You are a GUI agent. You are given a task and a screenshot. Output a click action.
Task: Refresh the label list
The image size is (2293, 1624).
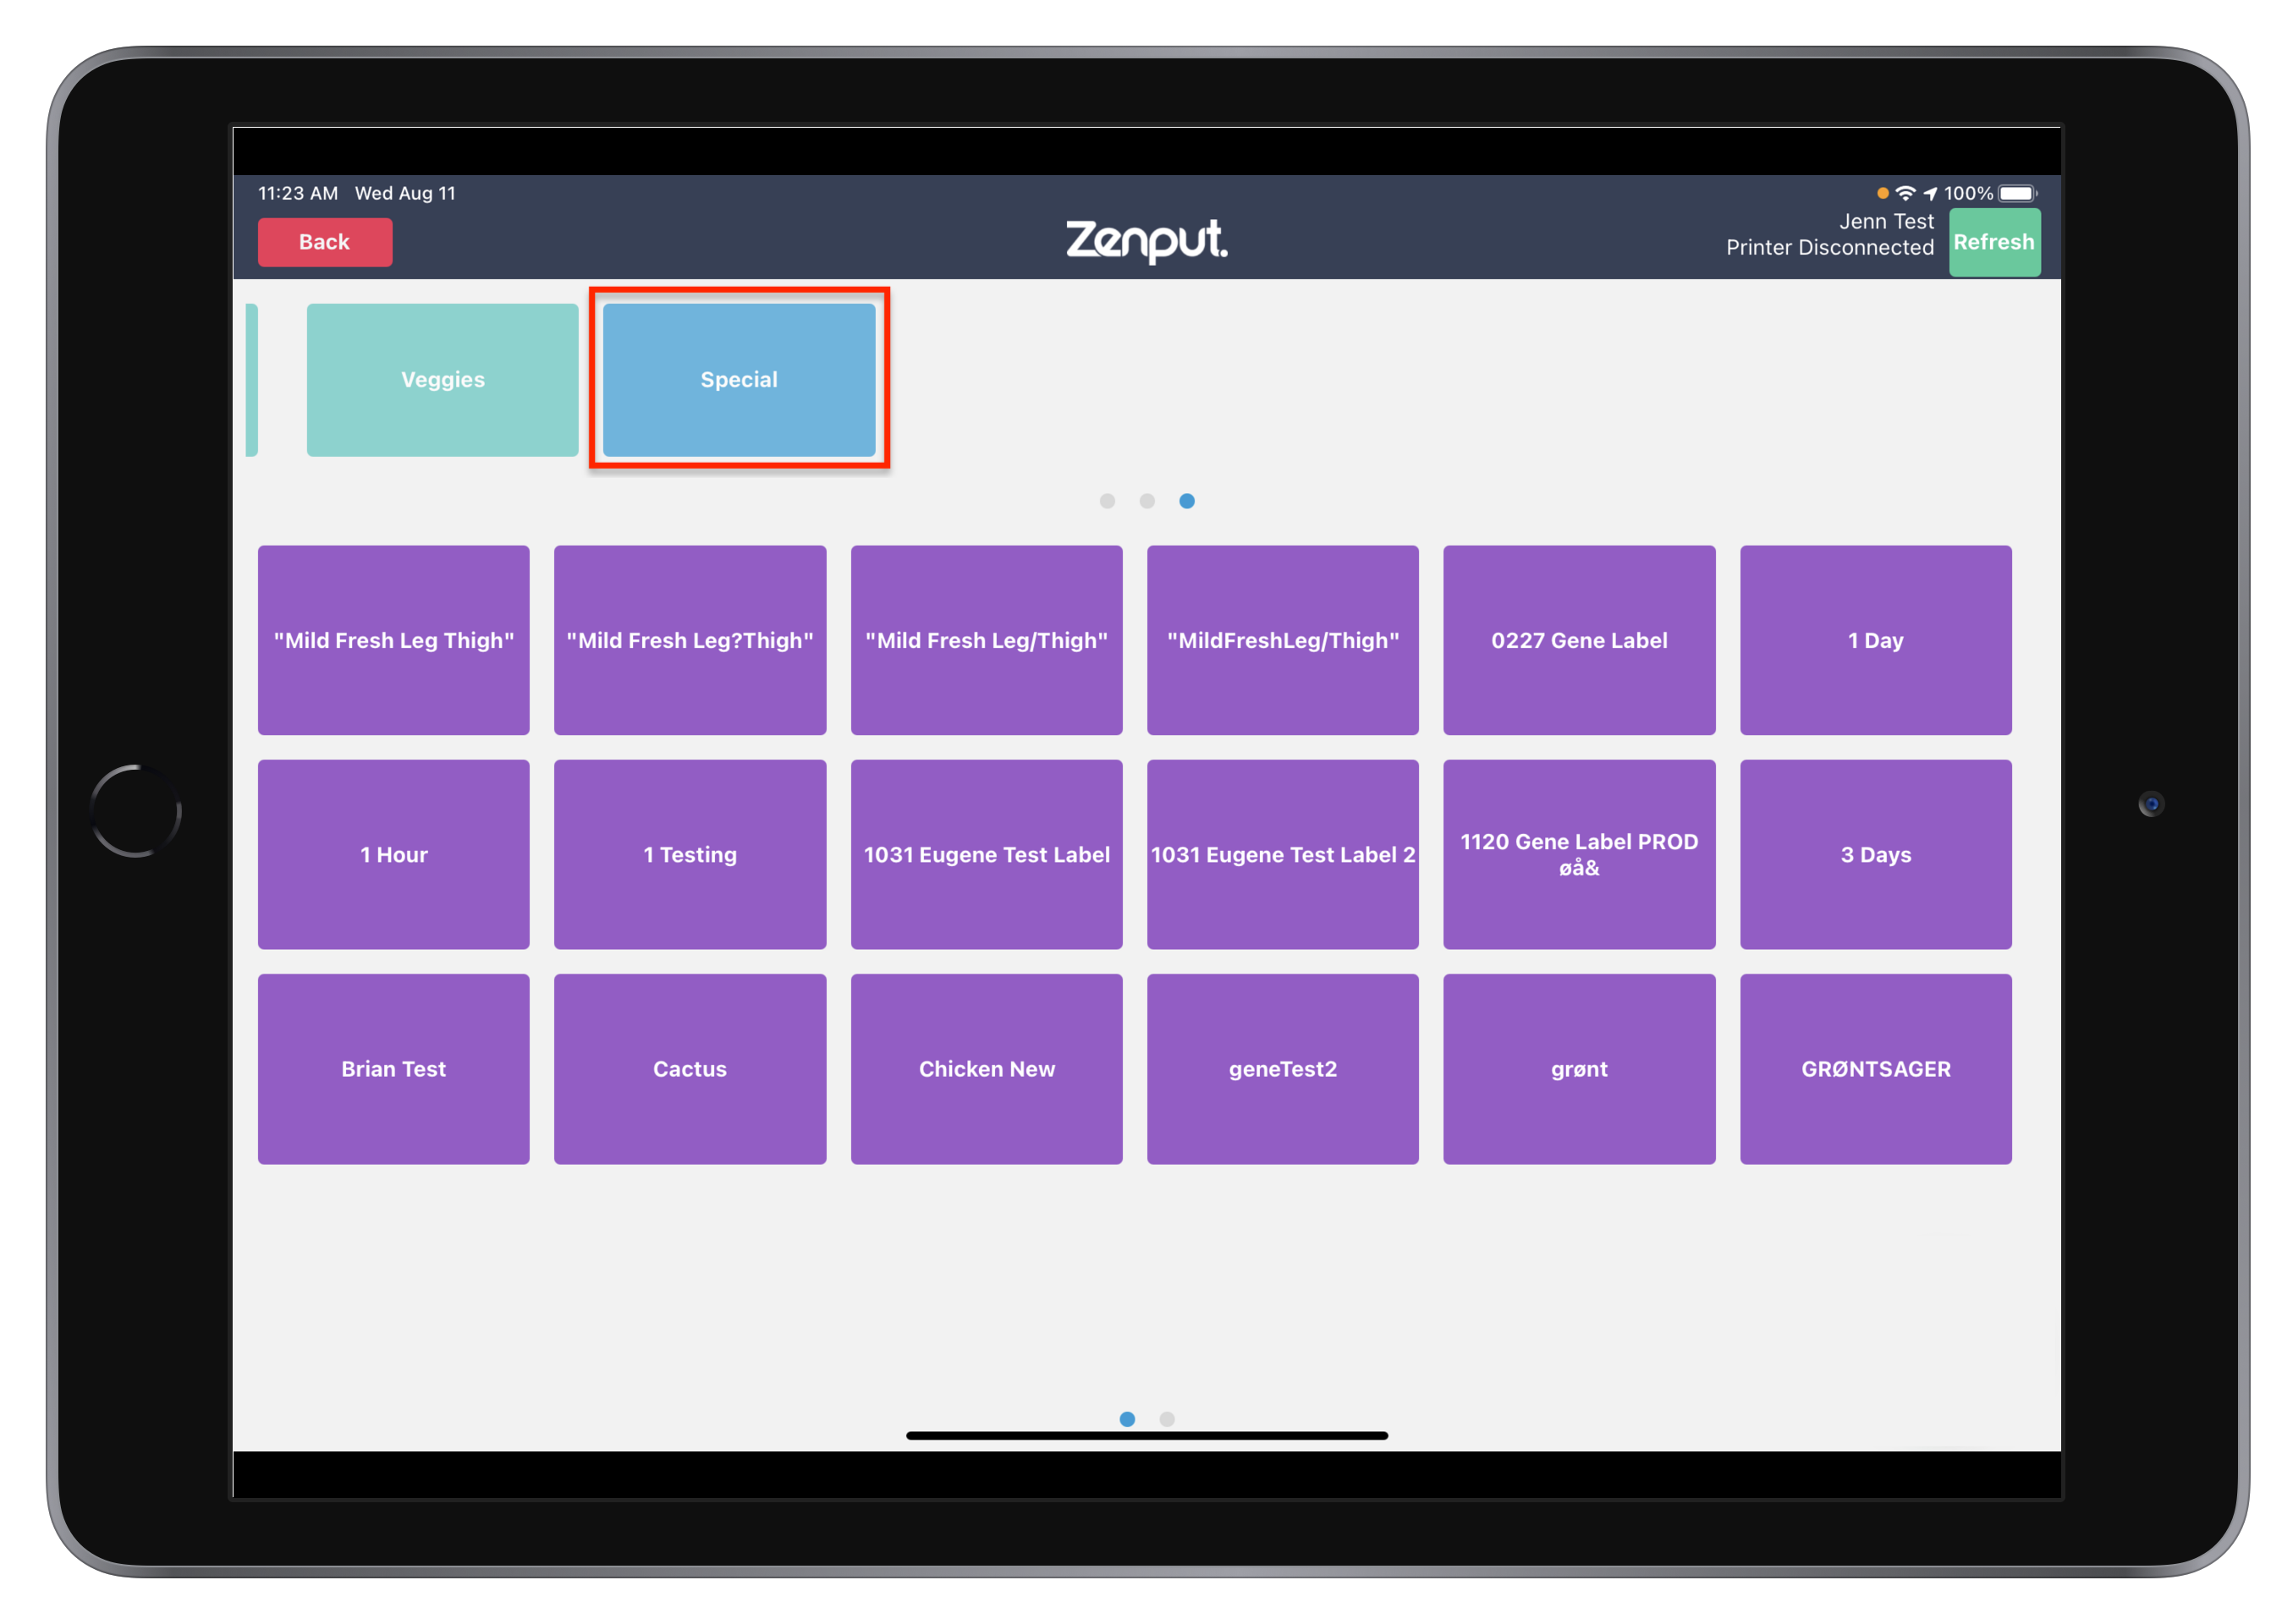coord(1993,242)
